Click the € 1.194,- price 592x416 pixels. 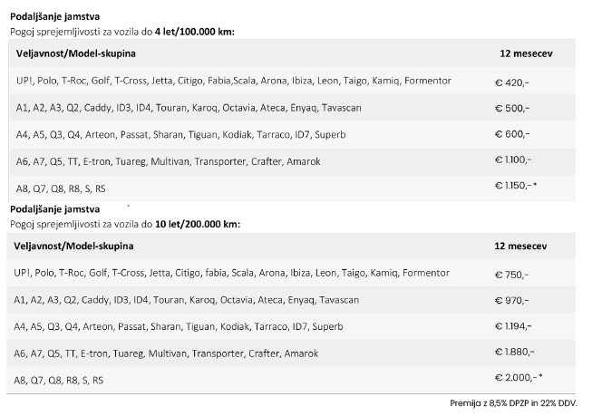[514, 326]
